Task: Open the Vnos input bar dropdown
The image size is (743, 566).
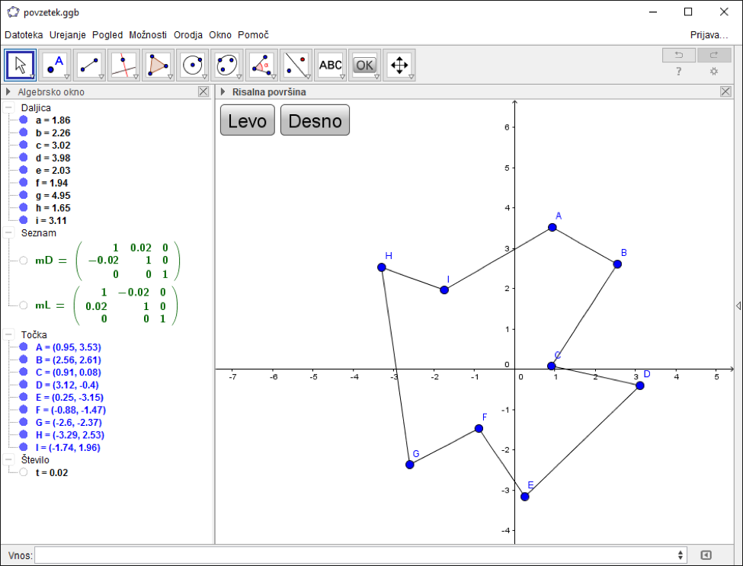Action: coord(681,555)
